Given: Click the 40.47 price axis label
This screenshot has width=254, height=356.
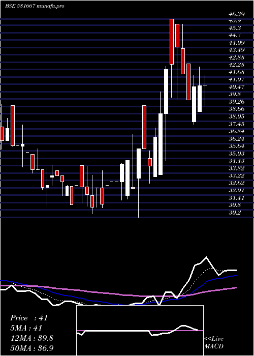Looking at the screenshot, I should (x=236, y=87).
